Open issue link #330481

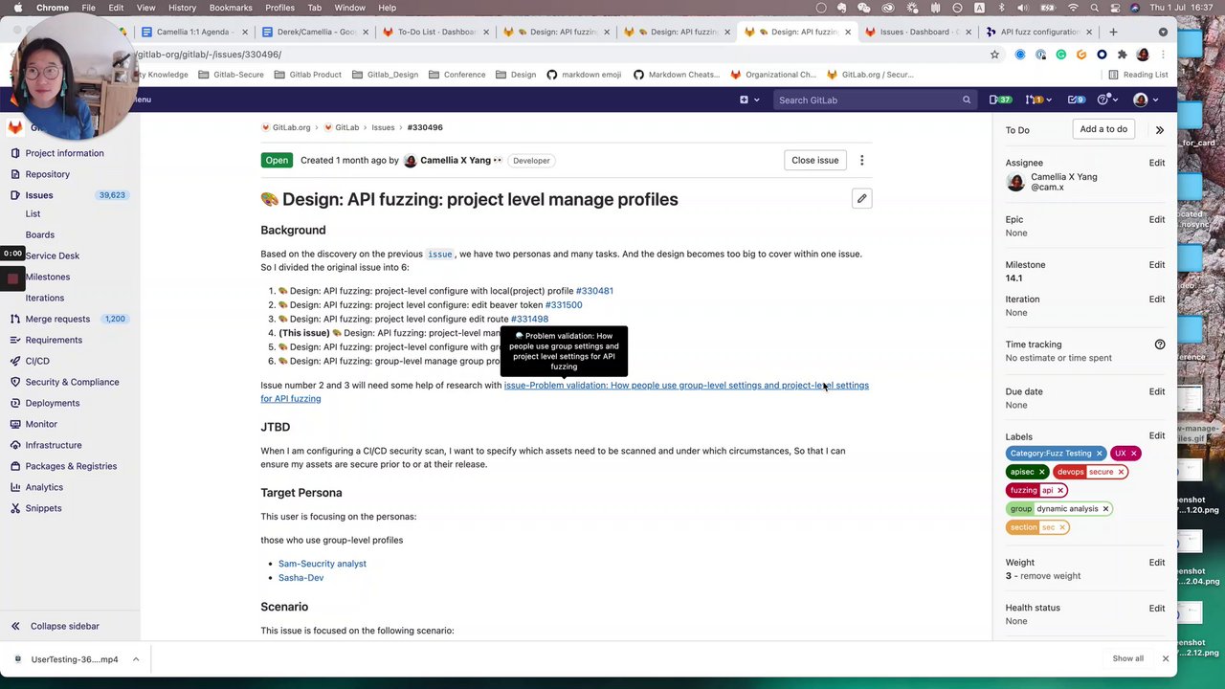point(594,291)
